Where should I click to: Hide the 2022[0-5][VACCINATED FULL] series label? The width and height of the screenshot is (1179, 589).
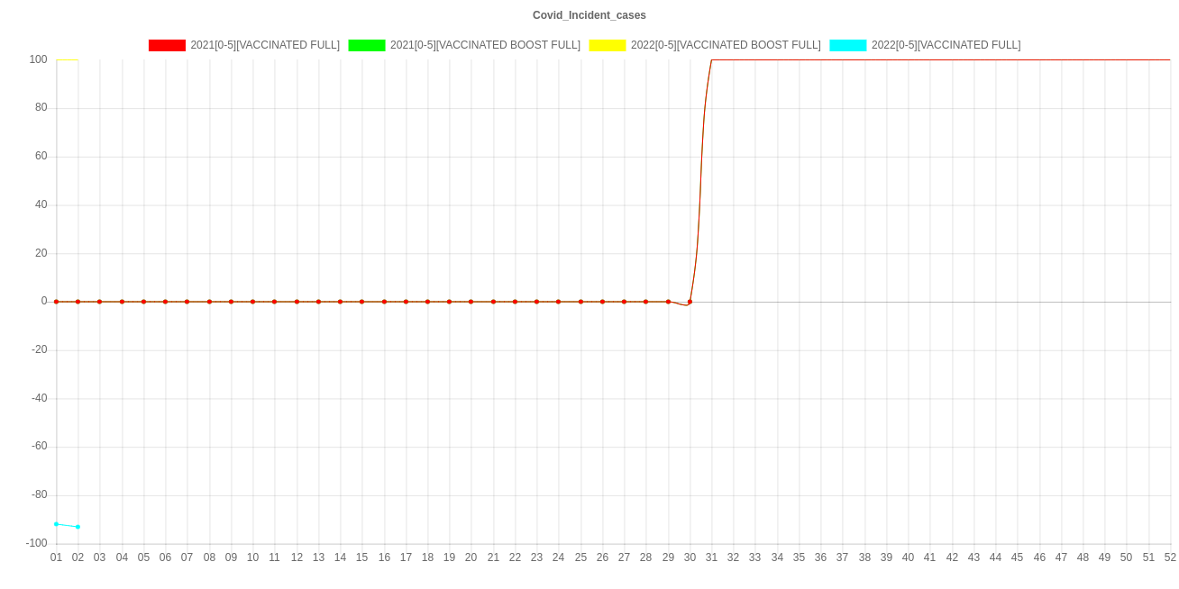click(946, 45)
